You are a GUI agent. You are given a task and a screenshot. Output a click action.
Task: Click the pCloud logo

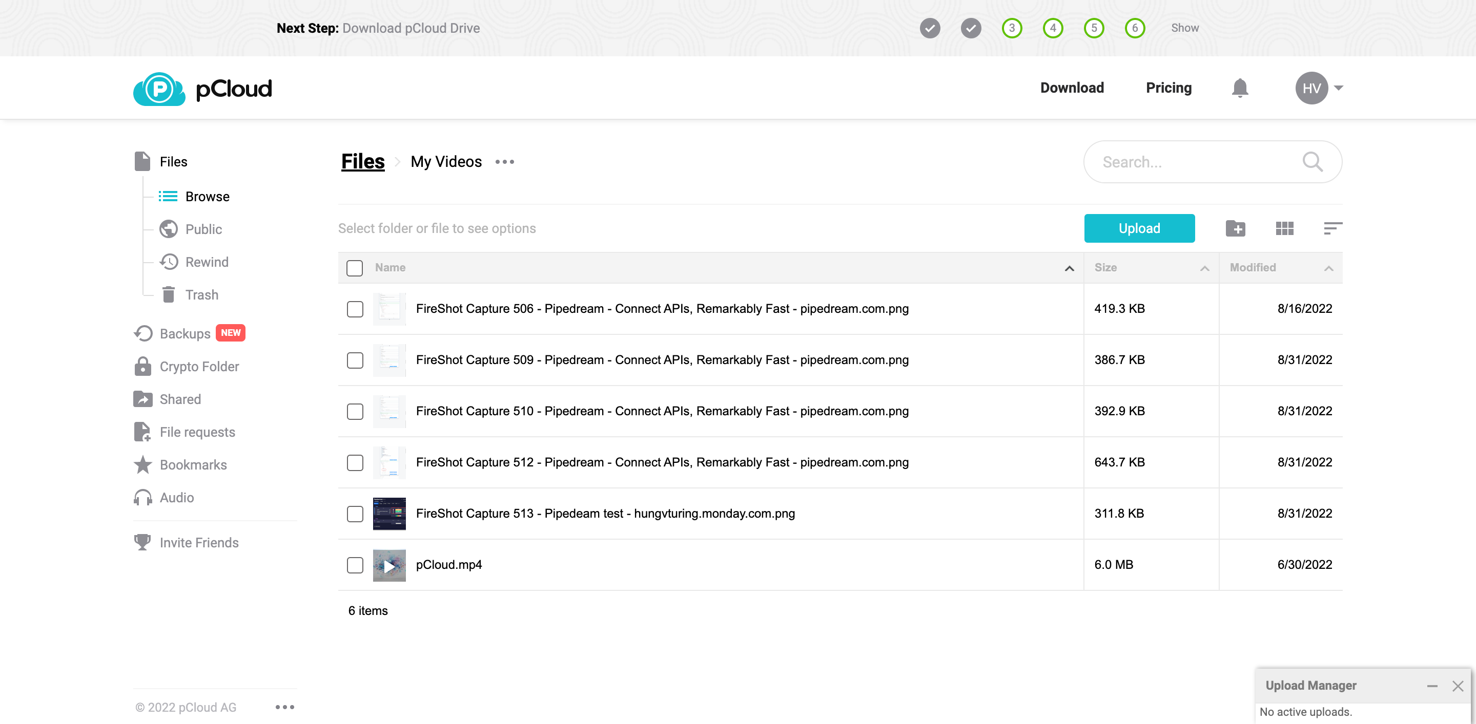pos(202,88)
